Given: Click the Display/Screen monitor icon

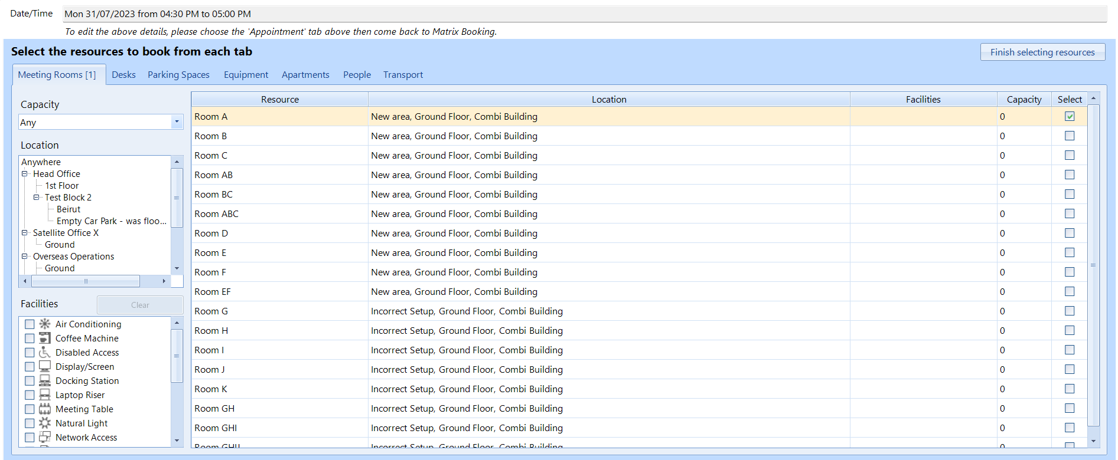Looking at the screenshot, I should [x=45, y=366].
